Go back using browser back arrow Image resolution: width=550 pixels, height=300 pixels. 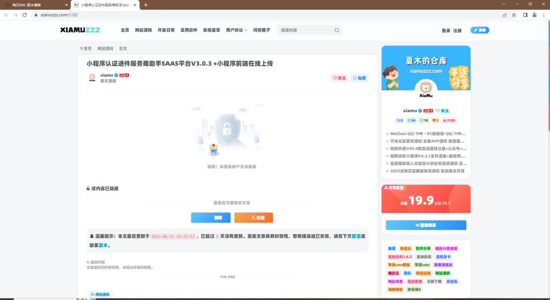(x=6, y=15)
